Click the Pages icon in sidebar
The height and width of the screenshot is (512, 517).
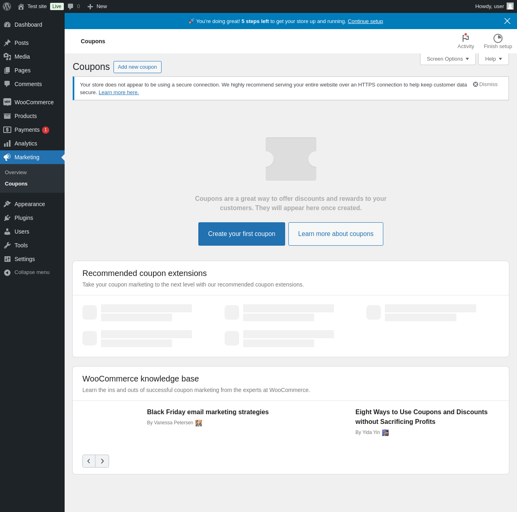7,70
